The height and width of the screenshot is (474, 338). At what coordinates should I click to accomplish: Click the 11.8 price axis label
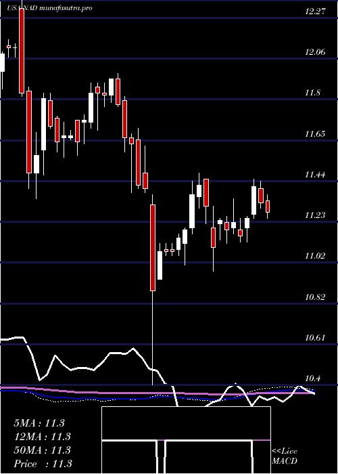point(312,93)
